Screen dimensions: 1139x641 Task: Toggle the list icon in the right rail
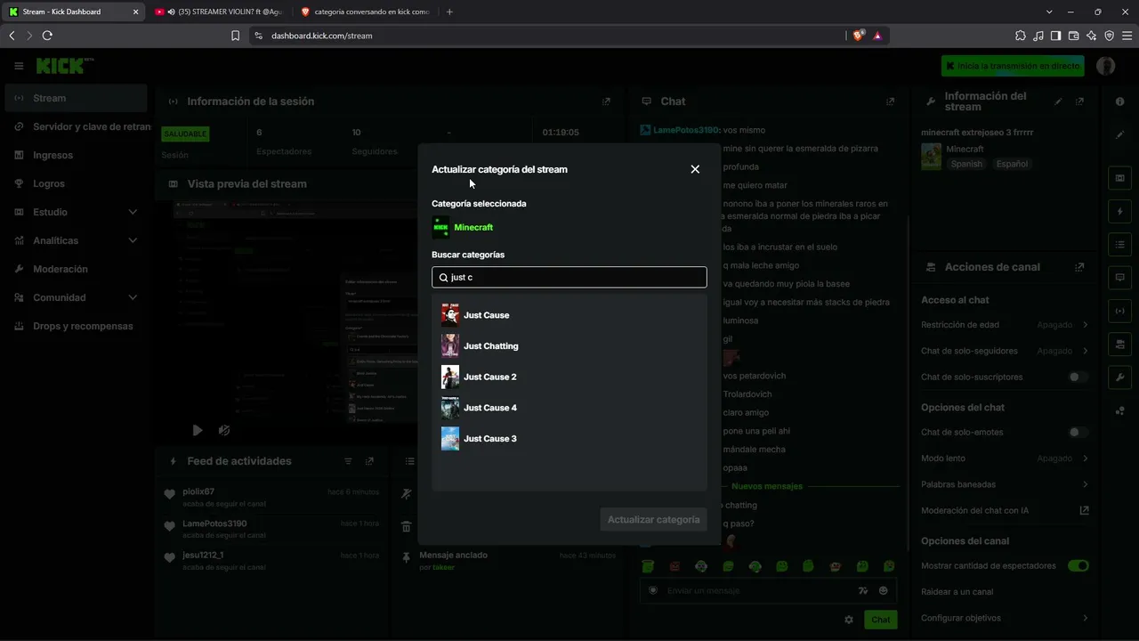coord(1120,245)
